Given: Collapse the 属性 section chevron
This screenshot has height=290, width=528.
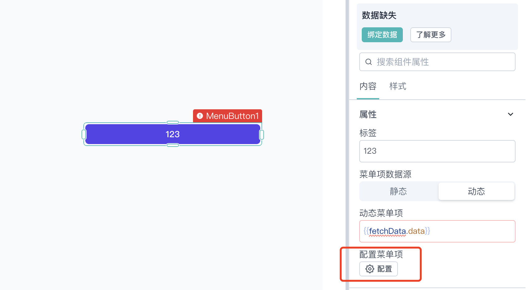Looking at the screenshot, I should 511,114.
